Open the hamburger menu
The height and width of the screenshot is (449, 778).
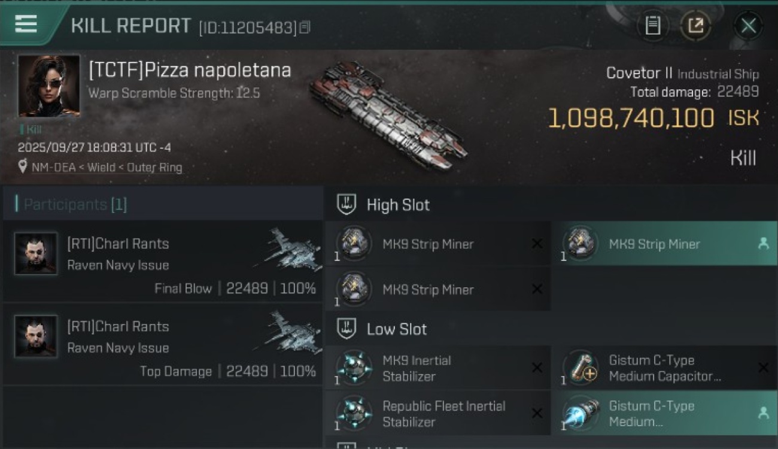pos(26,24)
